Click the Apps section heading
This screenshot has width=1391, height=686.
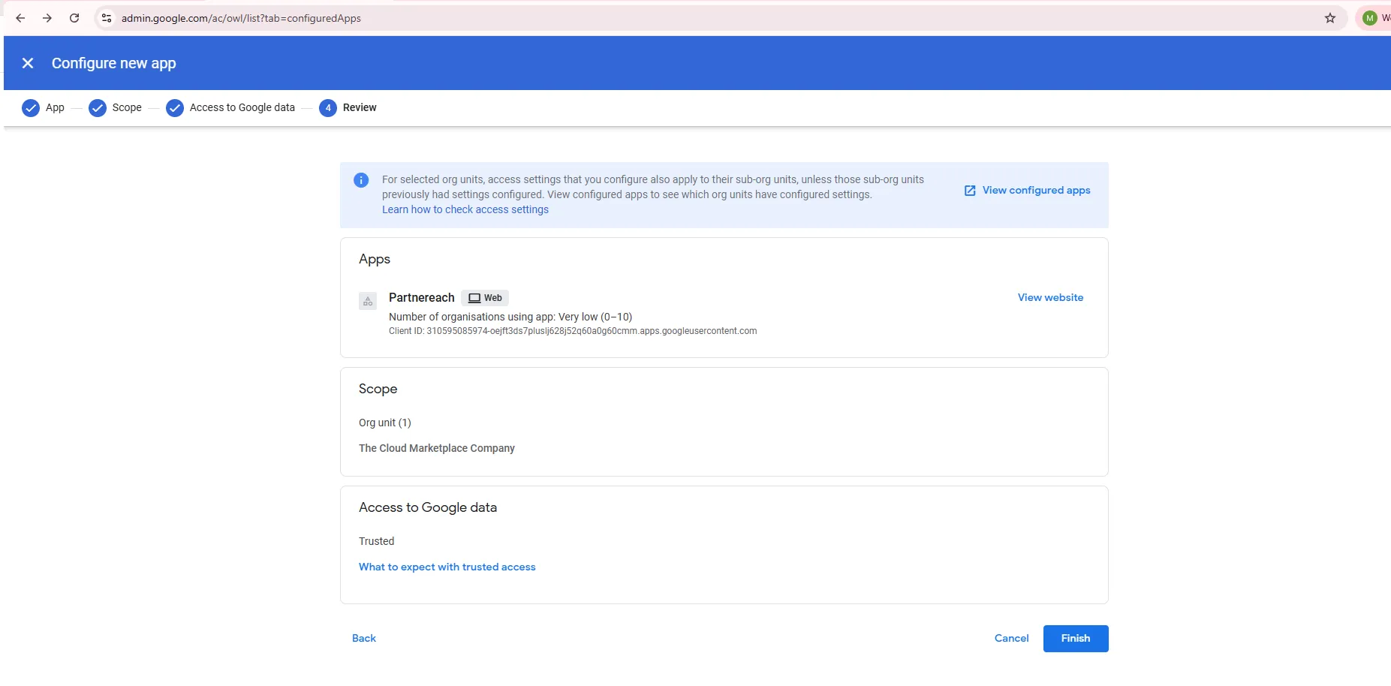coord(375,259)
